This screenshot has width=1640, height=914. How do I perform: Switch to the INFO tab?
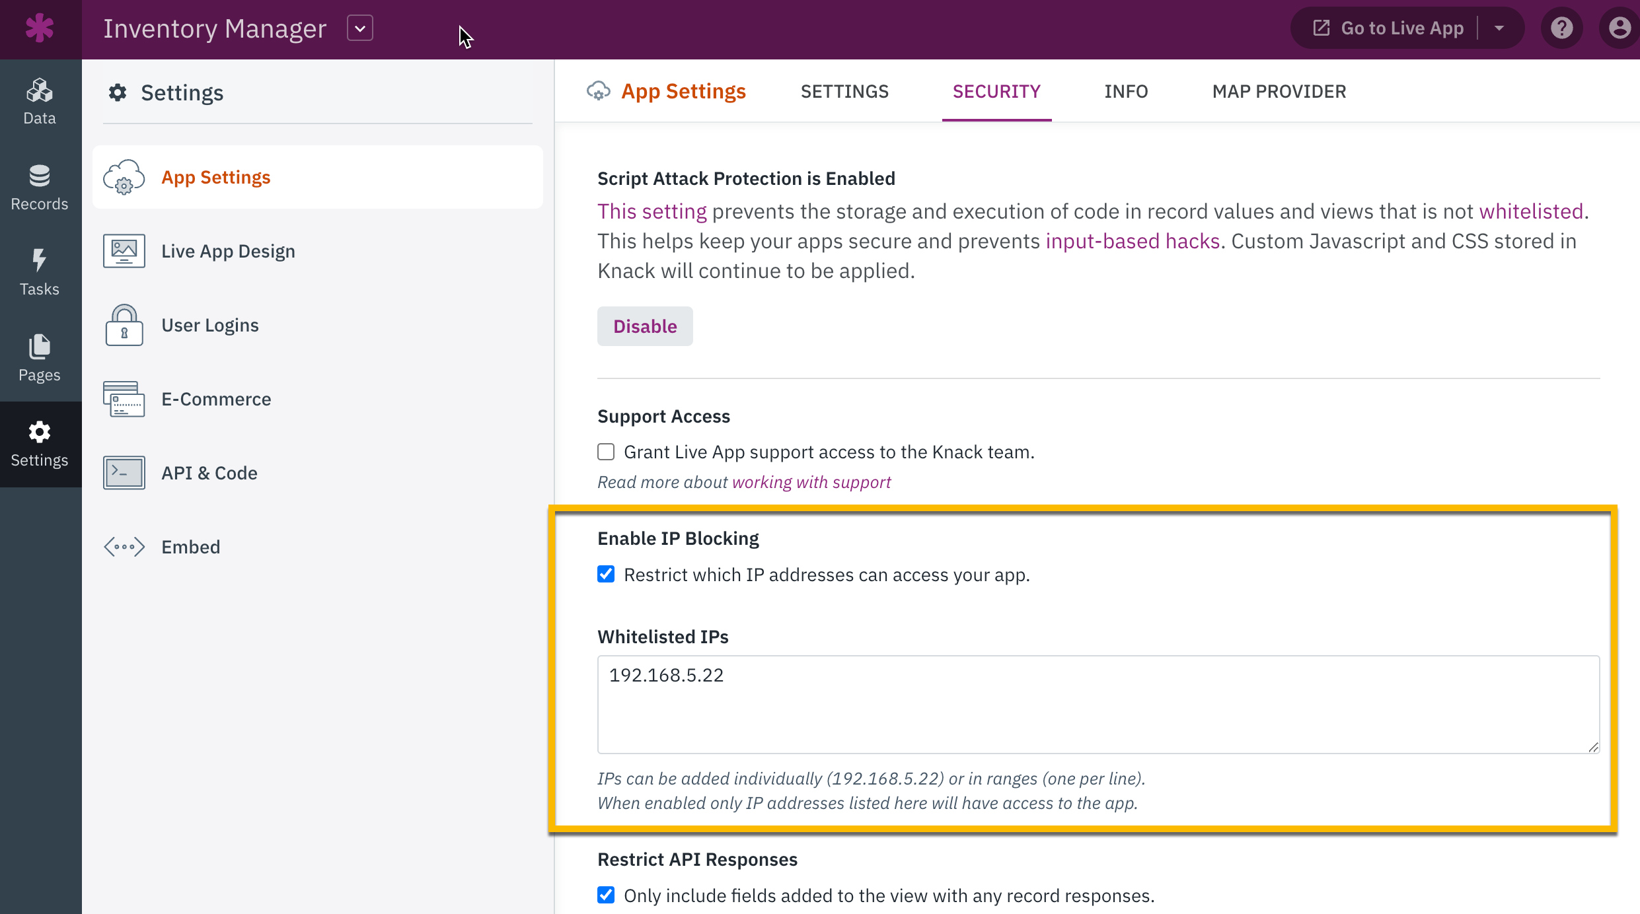(x=1126, y=91)
